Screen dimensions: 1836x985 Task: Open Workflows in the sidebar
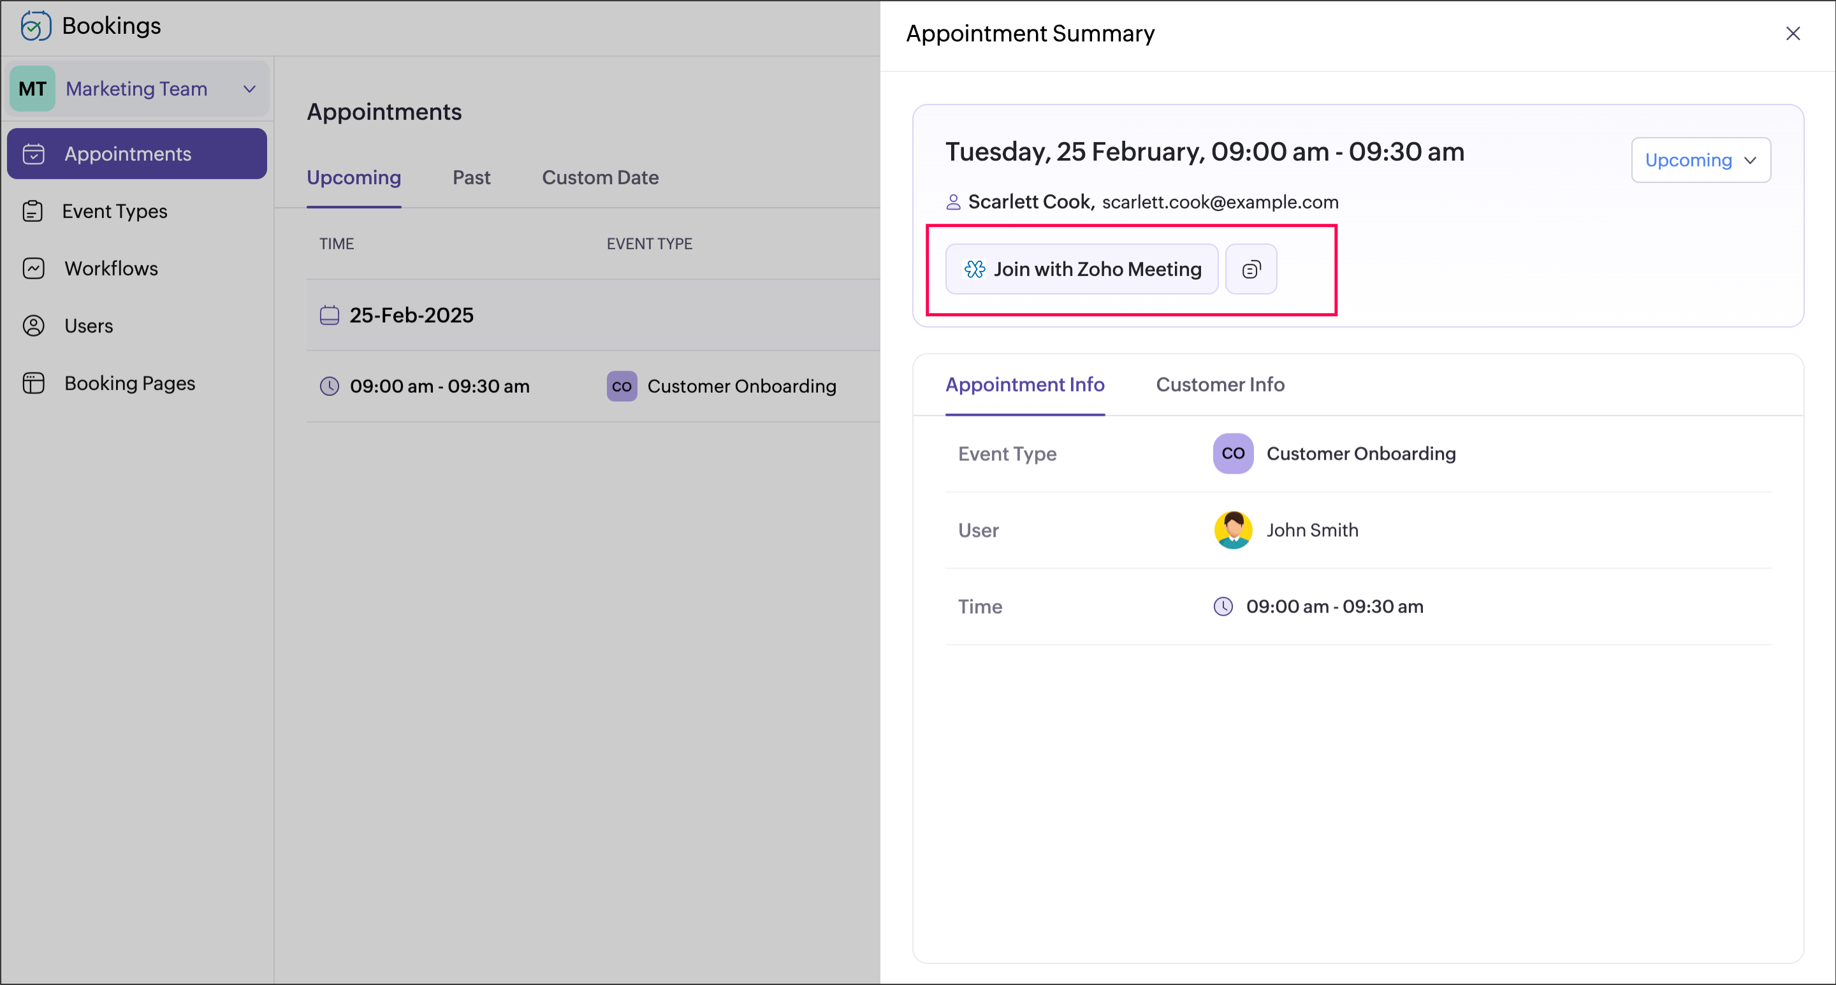coord(110,268)
